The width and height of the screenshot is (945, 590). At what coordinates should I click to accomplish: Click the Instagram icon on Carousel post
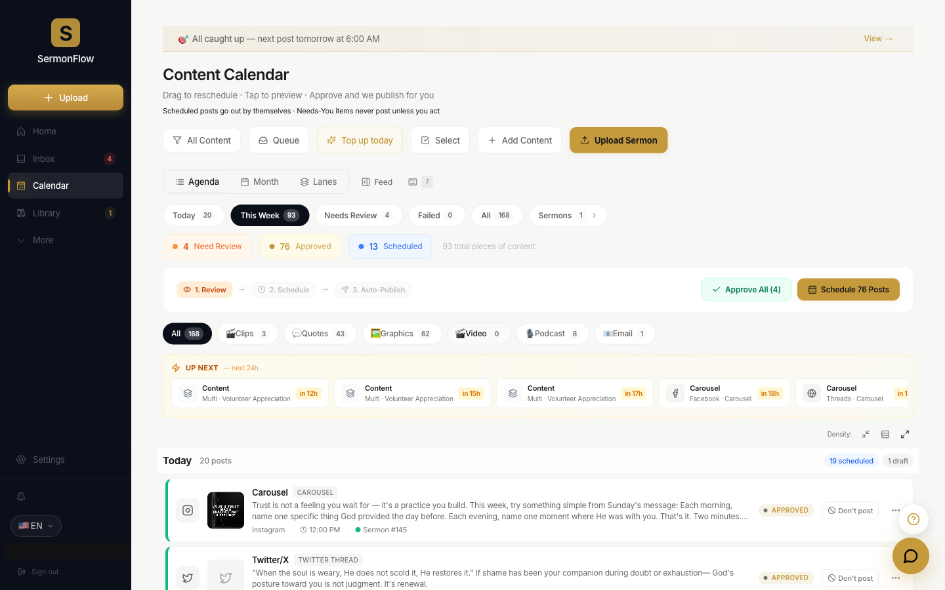(188, 510)
